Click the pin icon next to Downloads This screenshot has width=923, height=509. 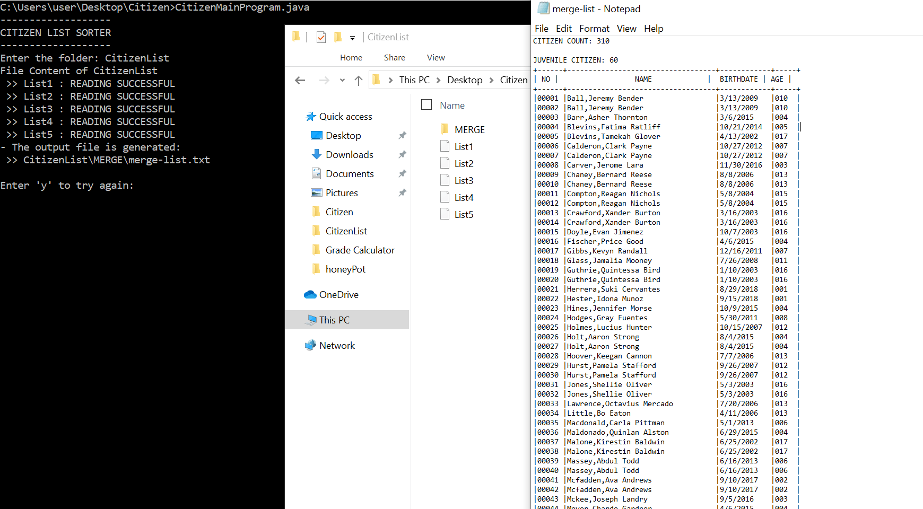click(x=403, y=155)
